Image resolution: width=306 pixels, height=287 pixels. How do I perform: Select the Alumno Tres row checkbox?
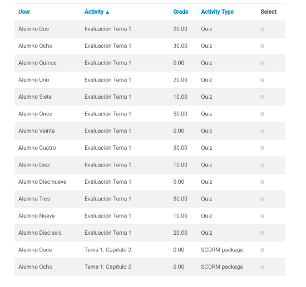(263, 199)
